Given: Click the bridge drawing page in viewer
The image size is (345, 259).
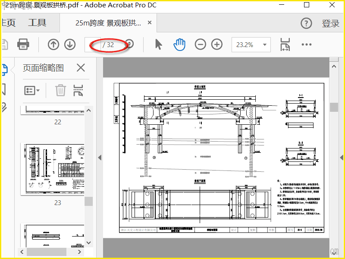Looking at the screenshot, I should coord(216,158).
